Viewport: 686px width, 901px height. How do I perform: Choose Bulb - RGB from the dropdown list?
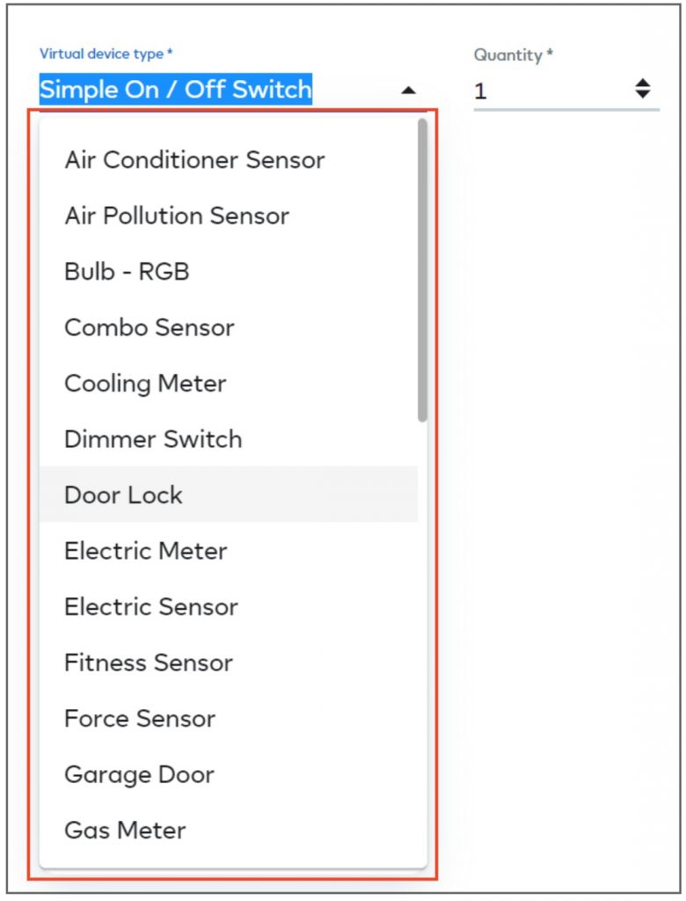point(126,271)
